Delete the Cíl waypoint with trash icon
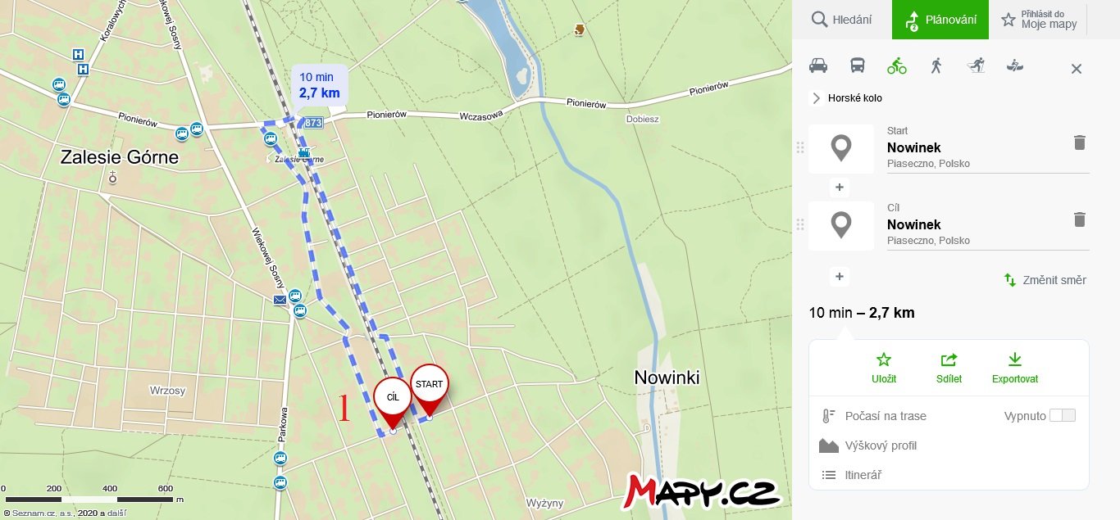The width and height of the screenshot is (1120, 520). (1080, 219)
